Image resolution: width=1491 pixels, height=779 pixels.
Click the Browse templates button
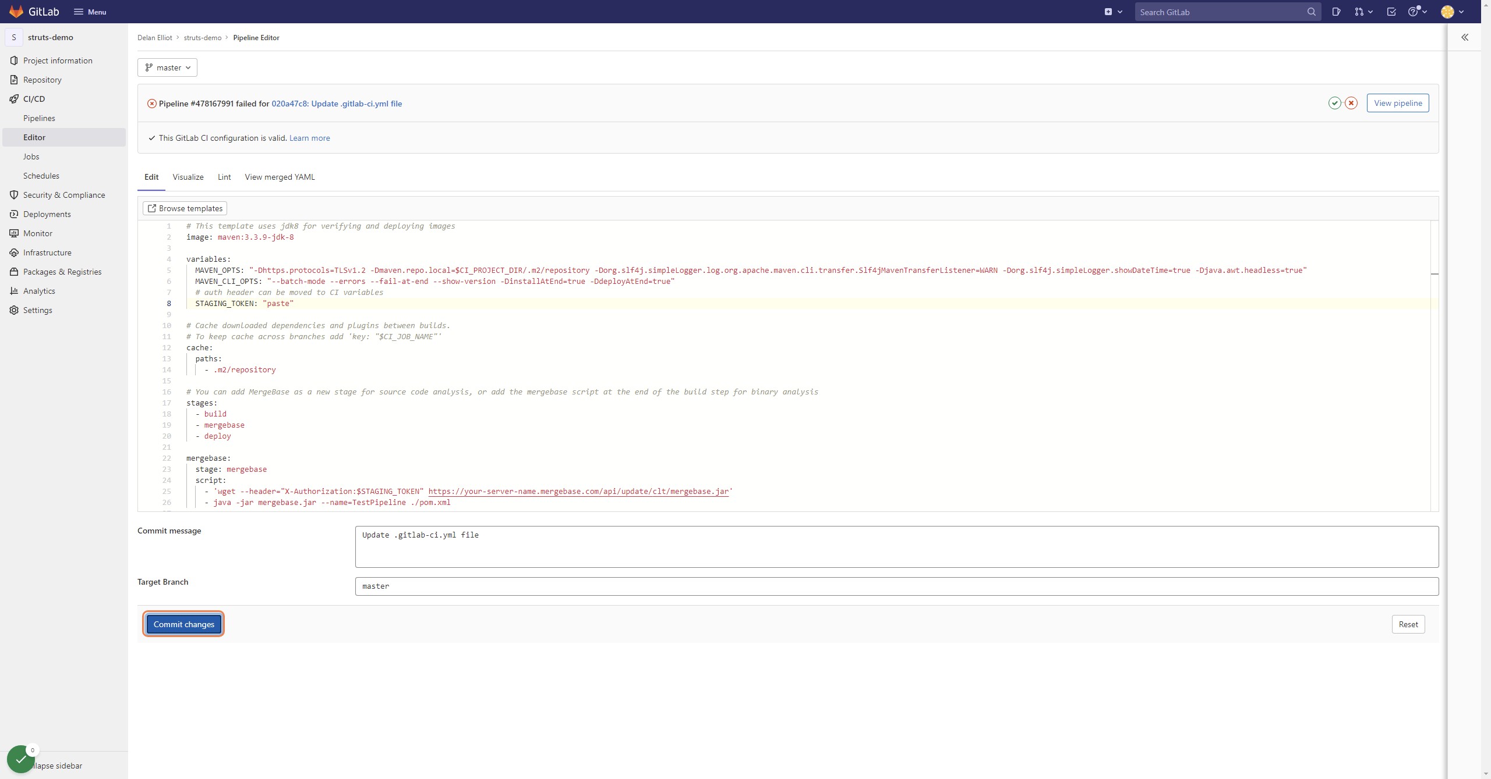[x=185, y=208]
